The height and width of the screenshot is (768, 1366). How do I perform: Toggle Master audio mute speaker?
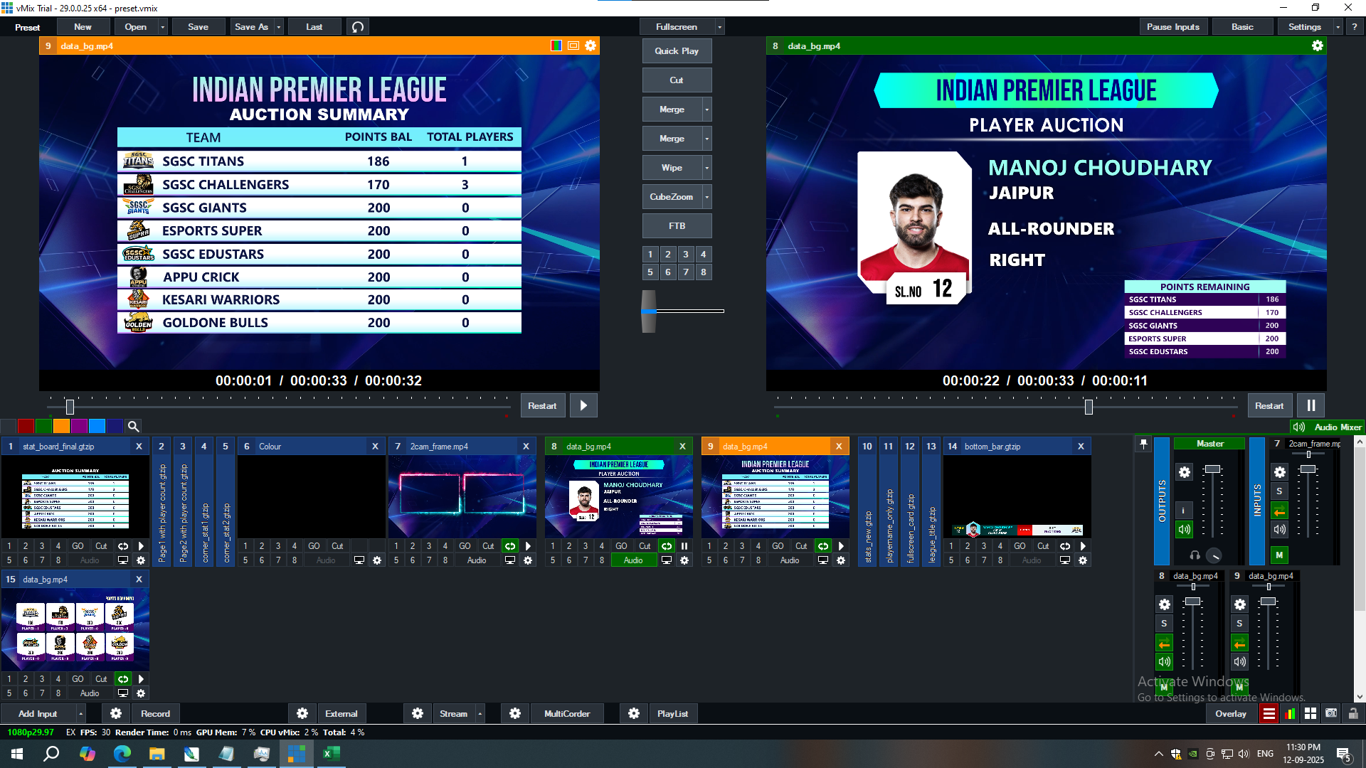(x=1184, y=529)
